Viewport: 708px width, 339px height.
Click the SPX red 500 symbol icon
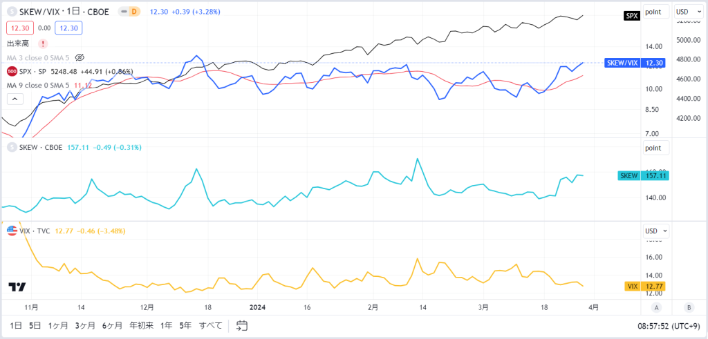point(11,71)
